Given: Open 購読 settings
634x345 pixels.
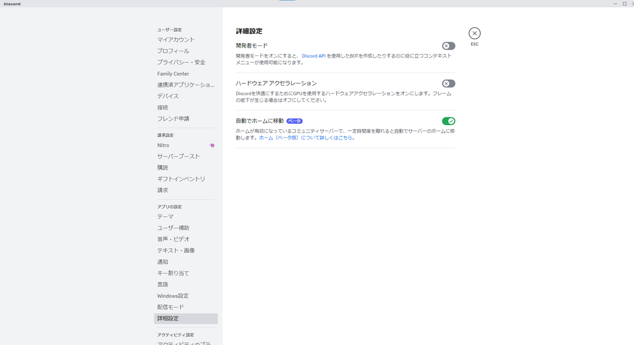Looking at the screenshot, I should (x=186, y=167).
